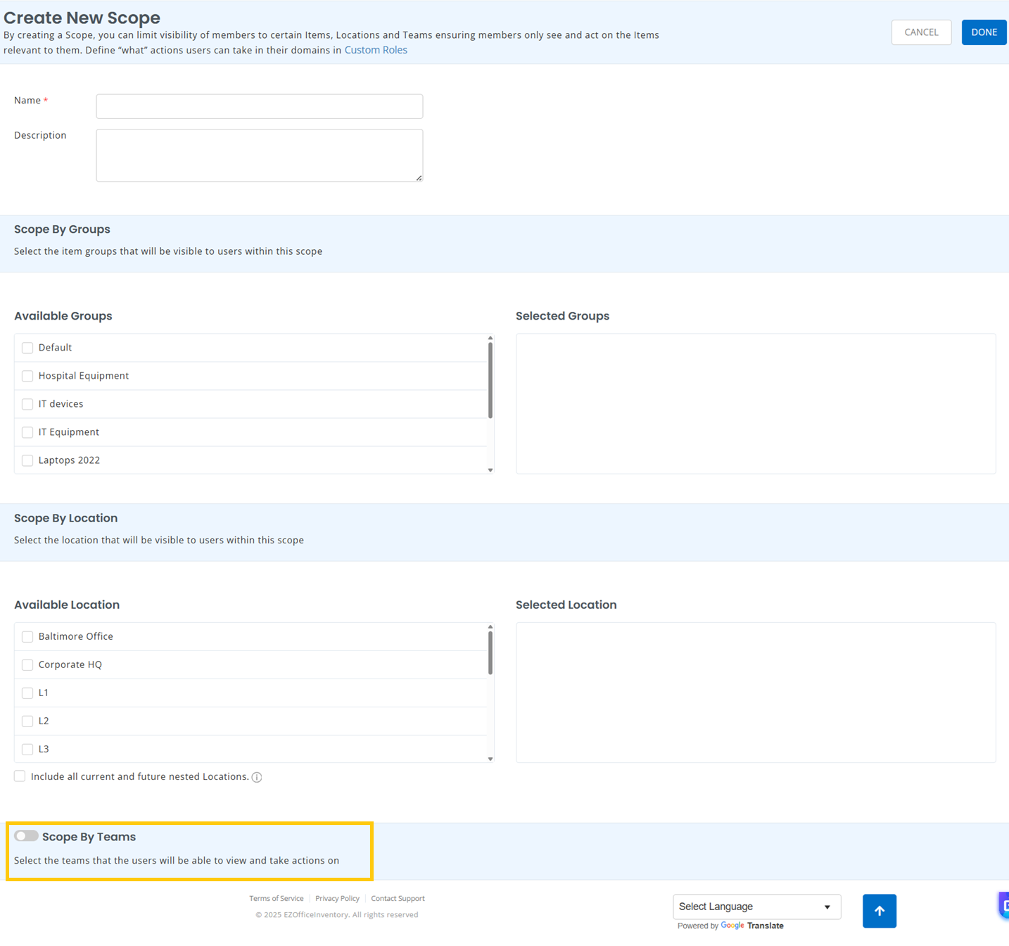Visit the Privacy Policy link

(337, 898)
